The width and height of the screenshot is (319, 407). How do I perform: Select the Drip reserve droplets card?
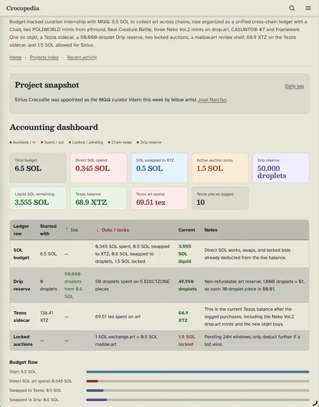coord(281,168)
